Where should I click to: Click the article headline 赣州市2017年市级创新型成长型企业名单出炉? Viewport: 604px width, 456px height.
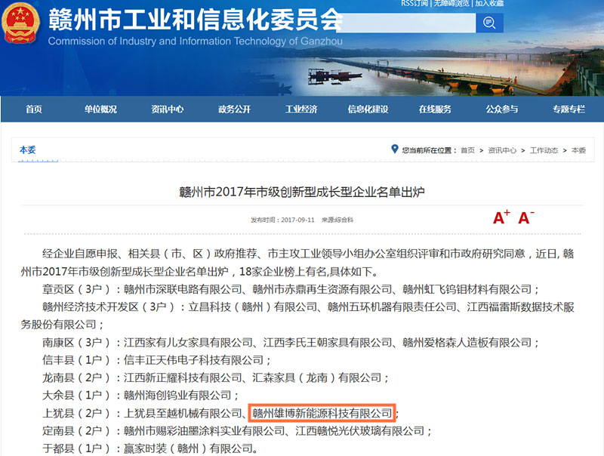pyautogui.click(x=302, y=192)
